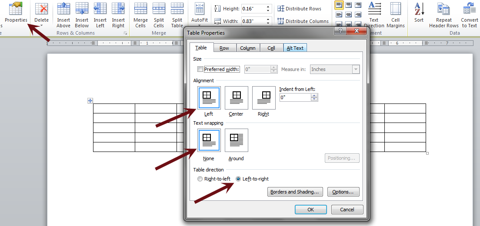Click the Split Table icon

(177, 9)
